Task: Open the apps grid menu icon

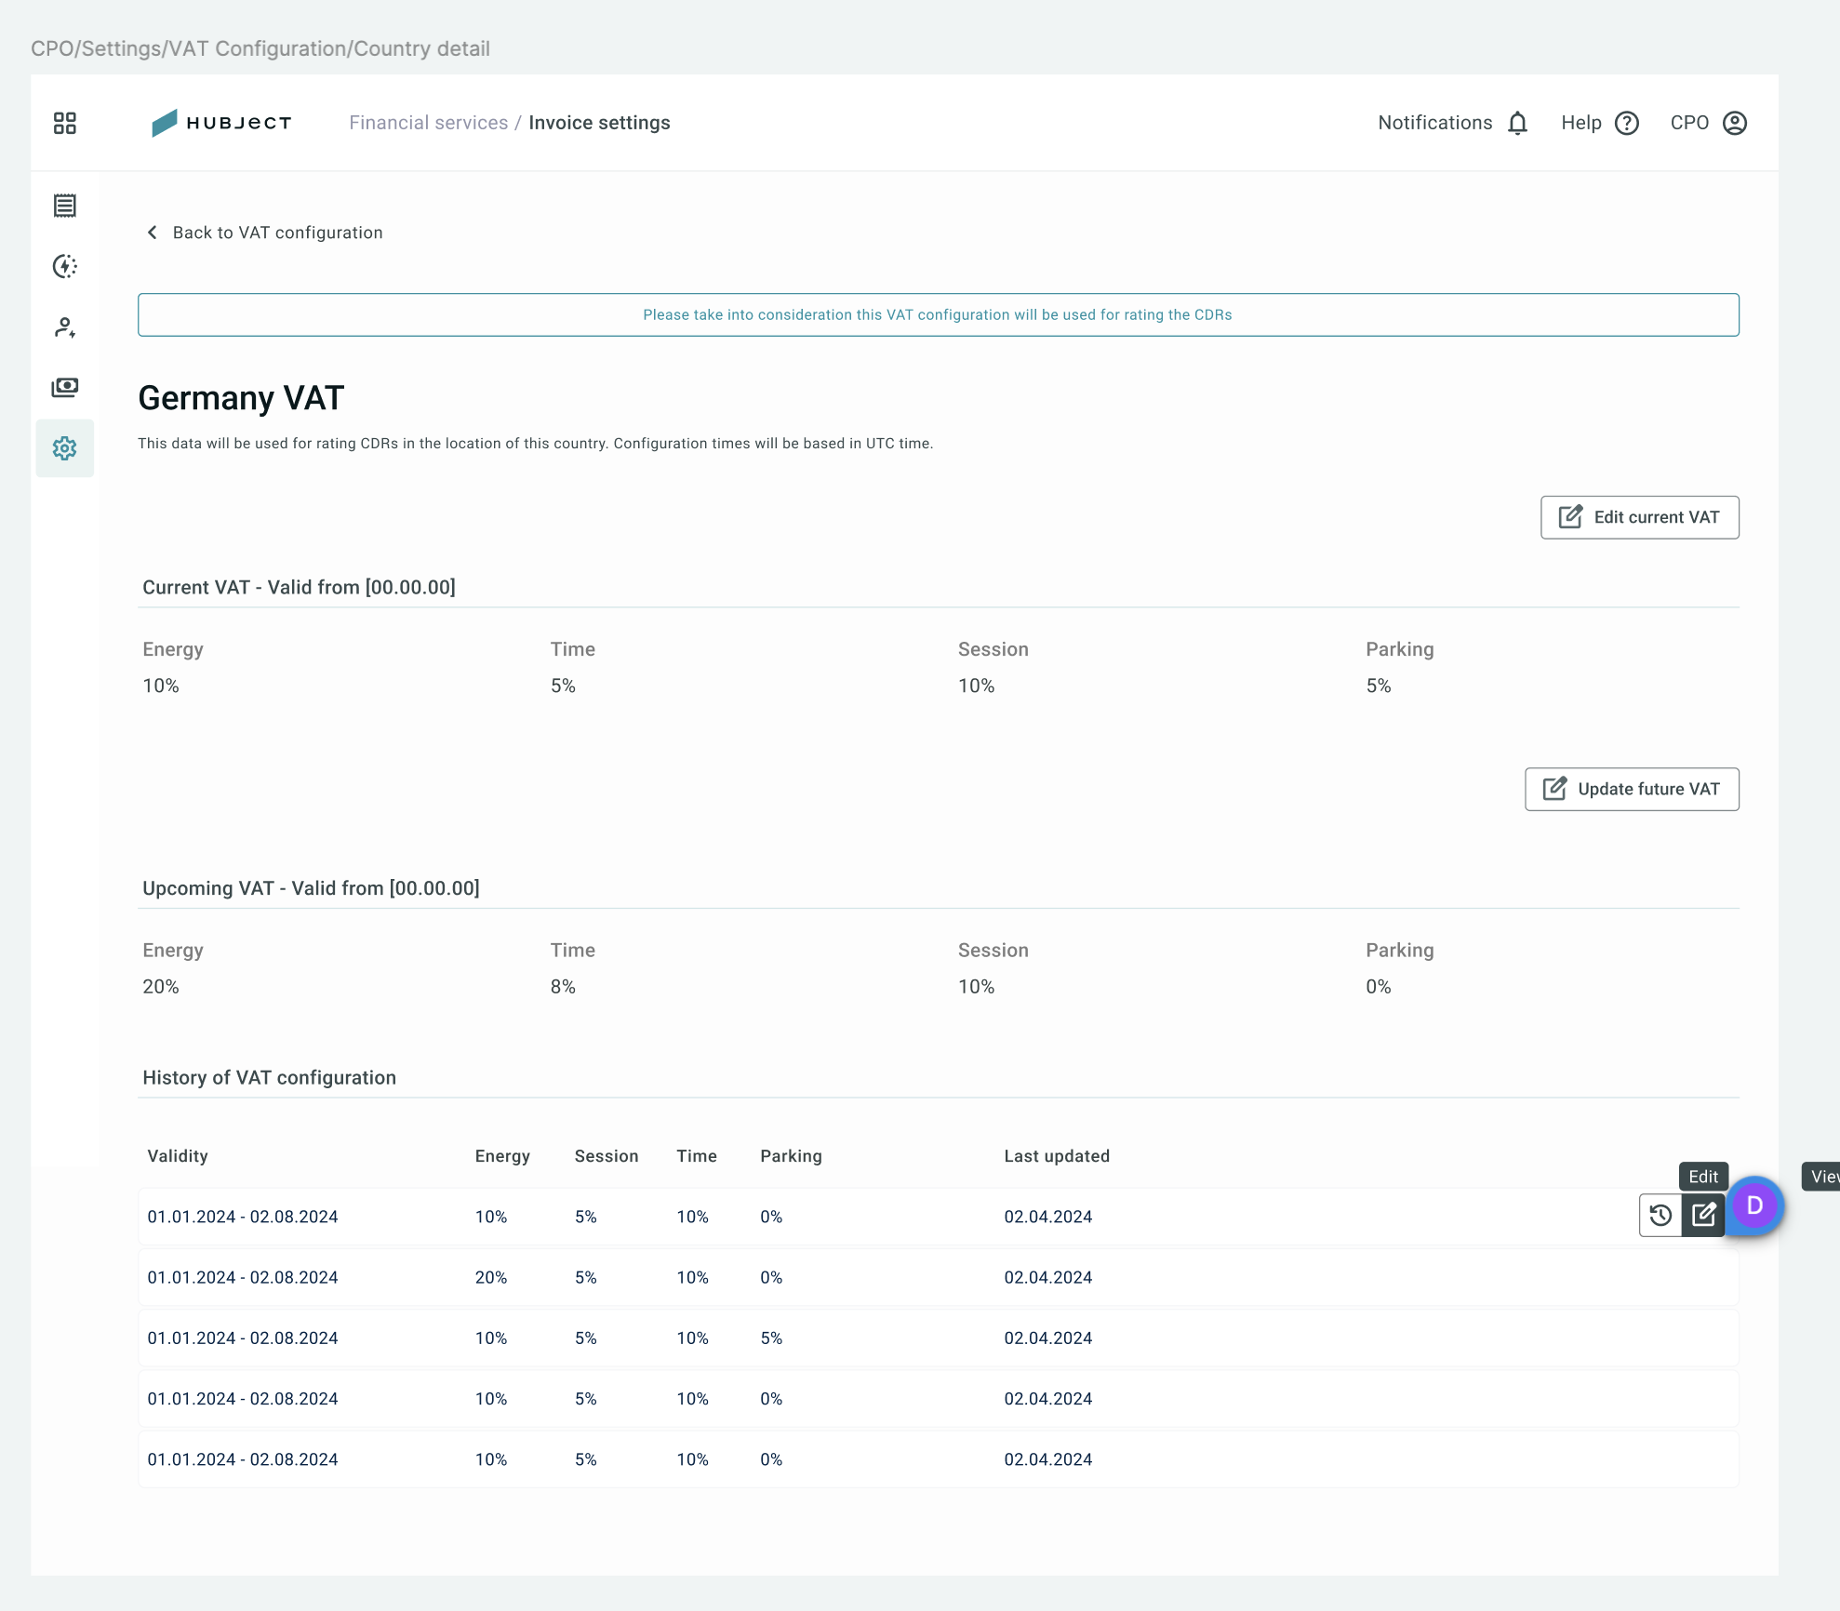Action: 65,123
